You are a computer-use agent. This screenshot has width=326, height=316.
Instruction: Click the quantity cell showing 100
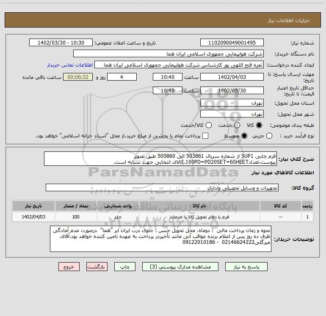76,217
